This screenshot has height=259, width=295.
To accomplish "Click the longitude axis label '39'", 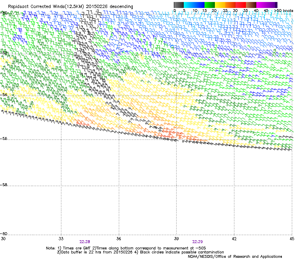I will coord(176,239).
